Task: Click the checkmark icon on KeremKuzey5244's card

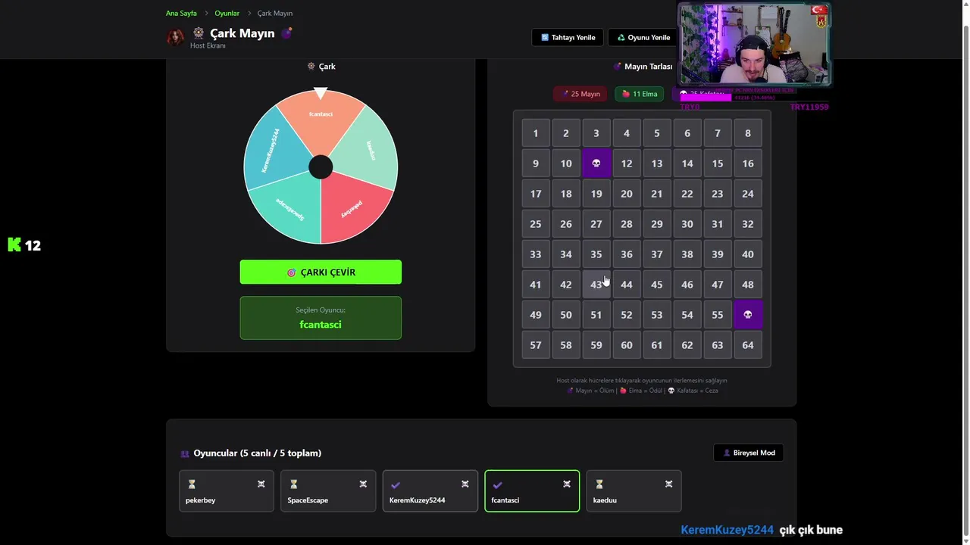Action: pyautogui.click(x=396, y=485)
